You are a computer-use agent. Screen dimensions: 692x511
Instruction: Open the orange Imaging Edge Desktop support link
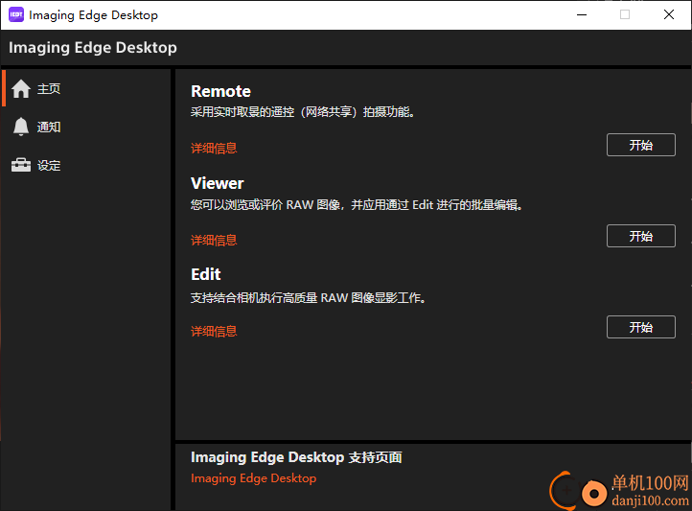click(253, 478)
